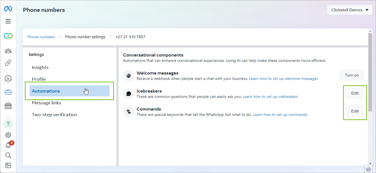Click the Meta logo icon
Image resolution: width=376 pixels, height=173 pixels.
(8, 9)
